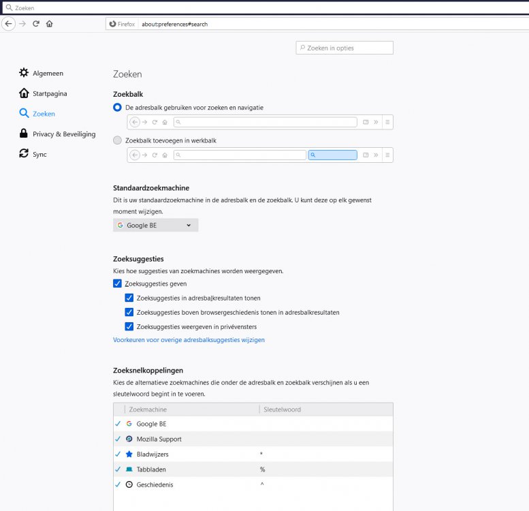Click separate search bar layout preview
This screenshot has height=511, width=529.
pos(260,155)
